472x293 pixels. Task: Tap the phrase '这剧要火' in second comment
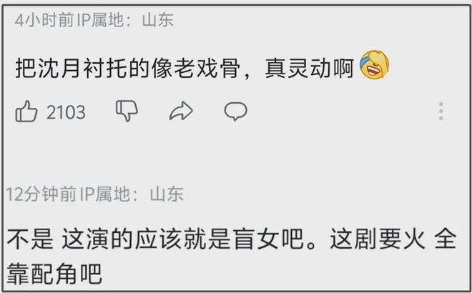pos(378,239)
